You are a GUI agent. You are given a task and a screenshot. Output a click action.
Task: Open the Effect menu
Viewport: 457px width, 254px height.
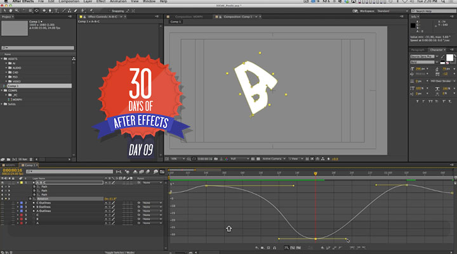101,1
